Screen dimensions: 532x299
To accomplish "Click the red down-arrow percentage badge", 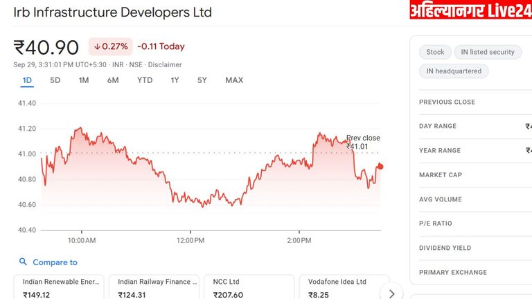I will point(110,46).
